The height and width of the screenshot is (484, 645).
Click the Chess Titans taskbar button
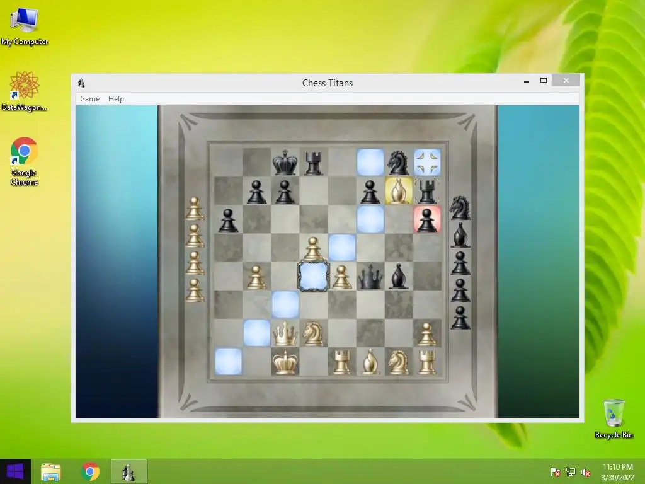point(128,471)
